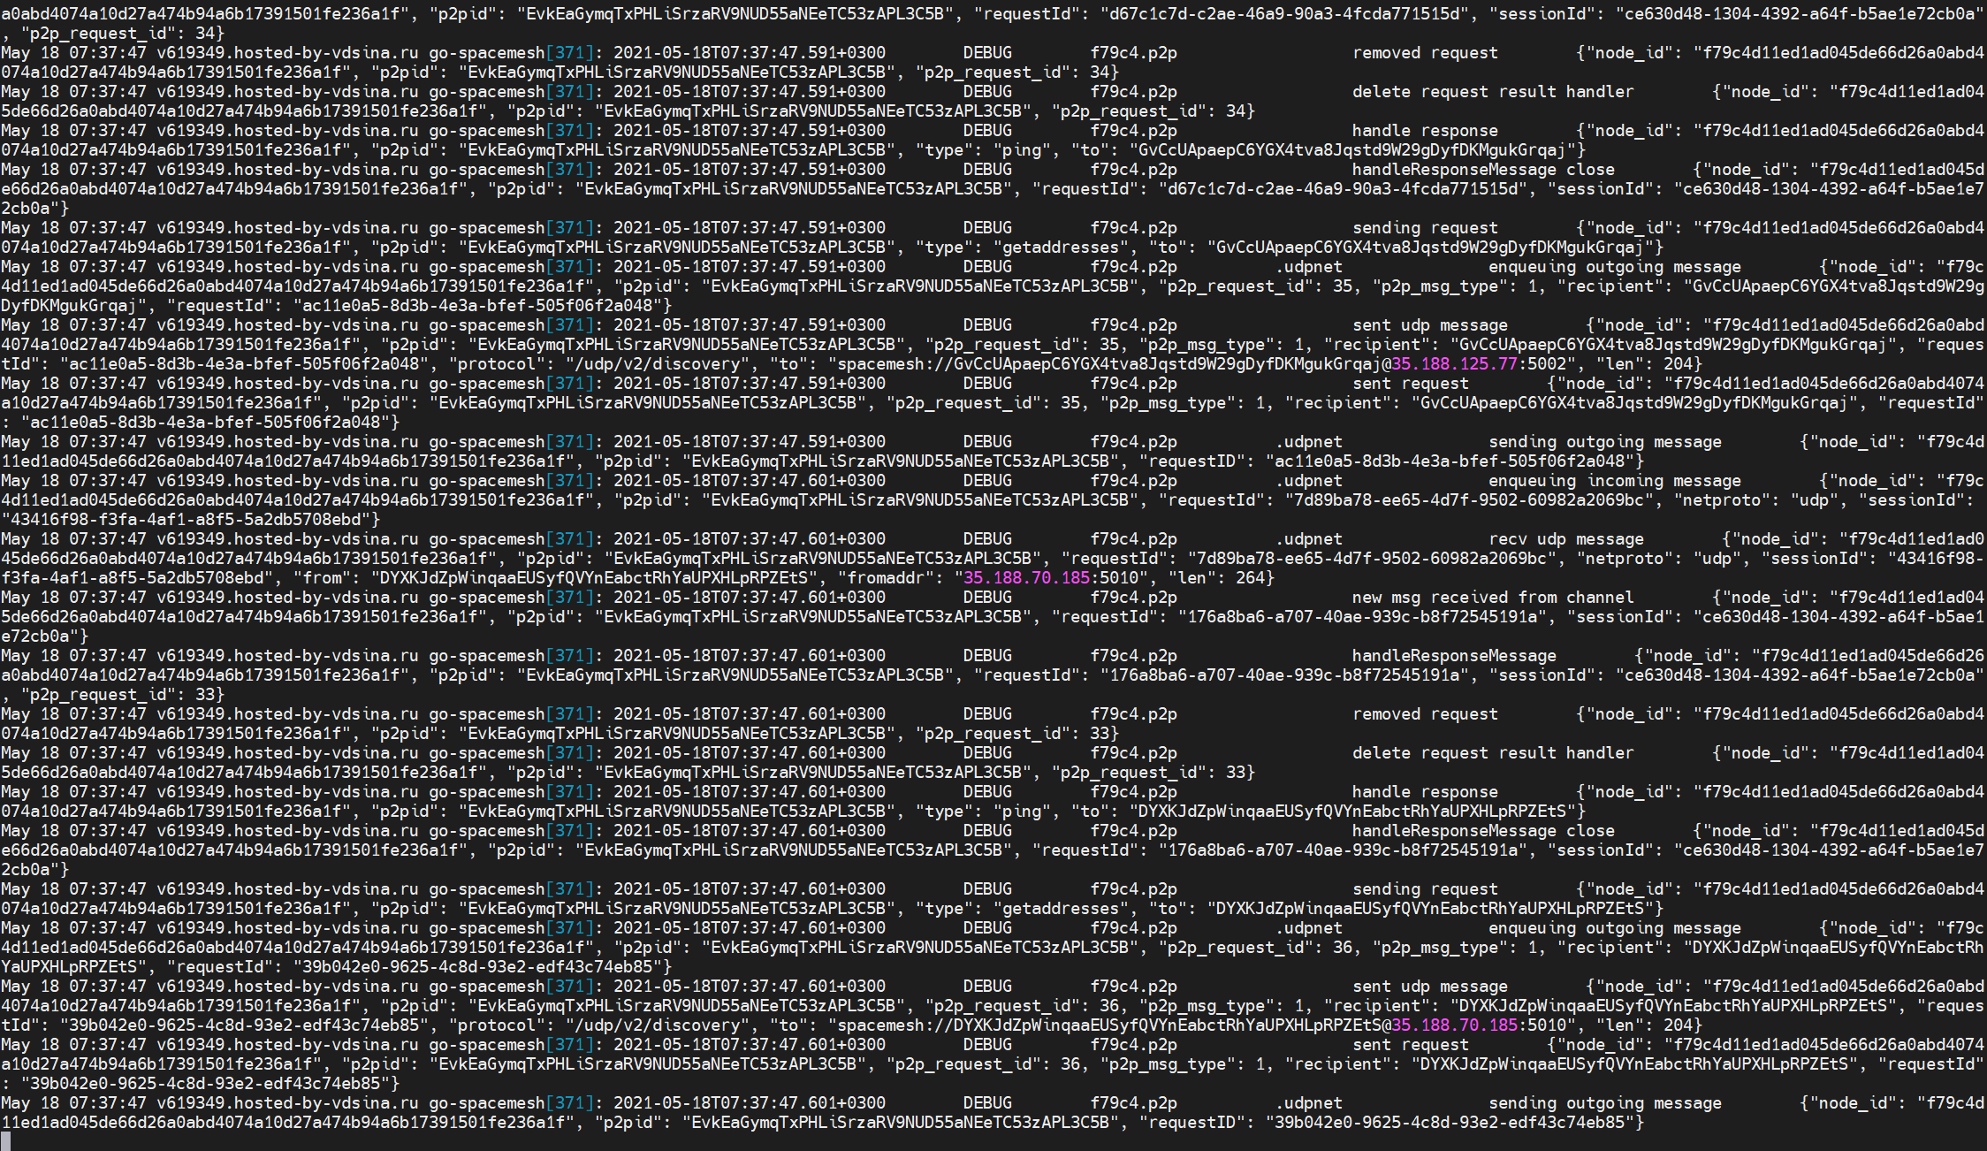Click the fromaddr IP 35.188.70.185
Image resolution: width=1987 pixels, height=1151 pixels.
(1026, 577)
